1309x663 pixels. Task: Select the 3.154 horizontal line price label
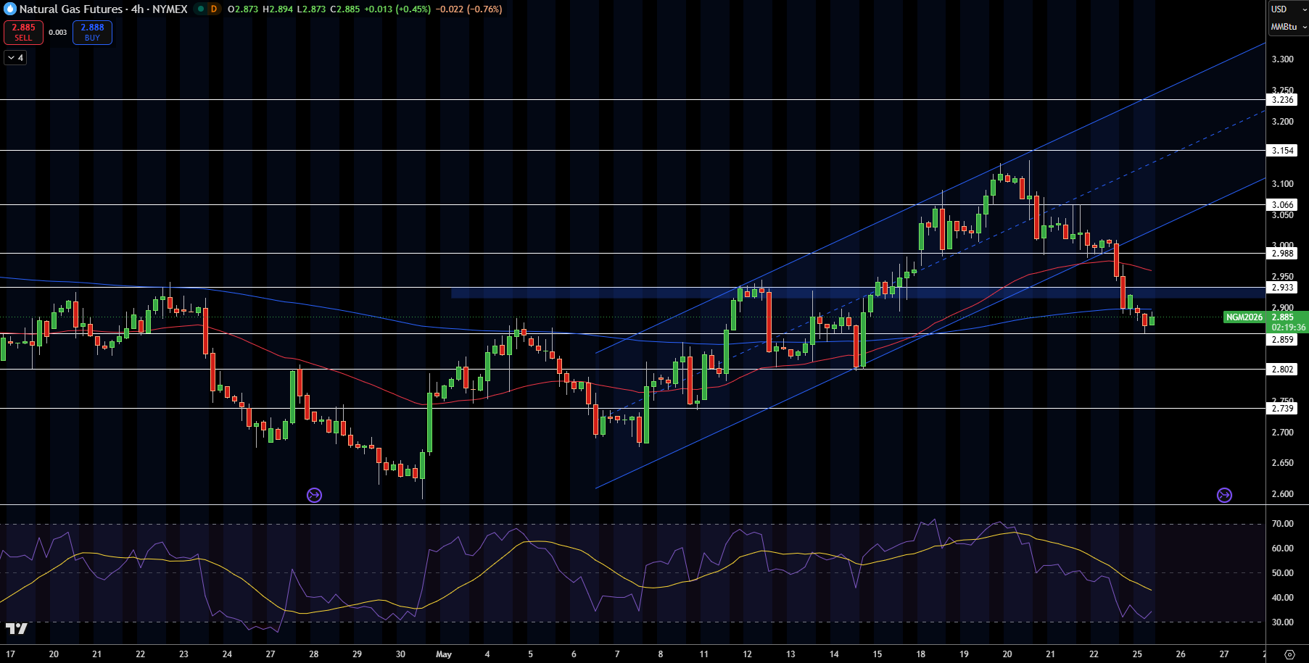(x=1282, y=151)
